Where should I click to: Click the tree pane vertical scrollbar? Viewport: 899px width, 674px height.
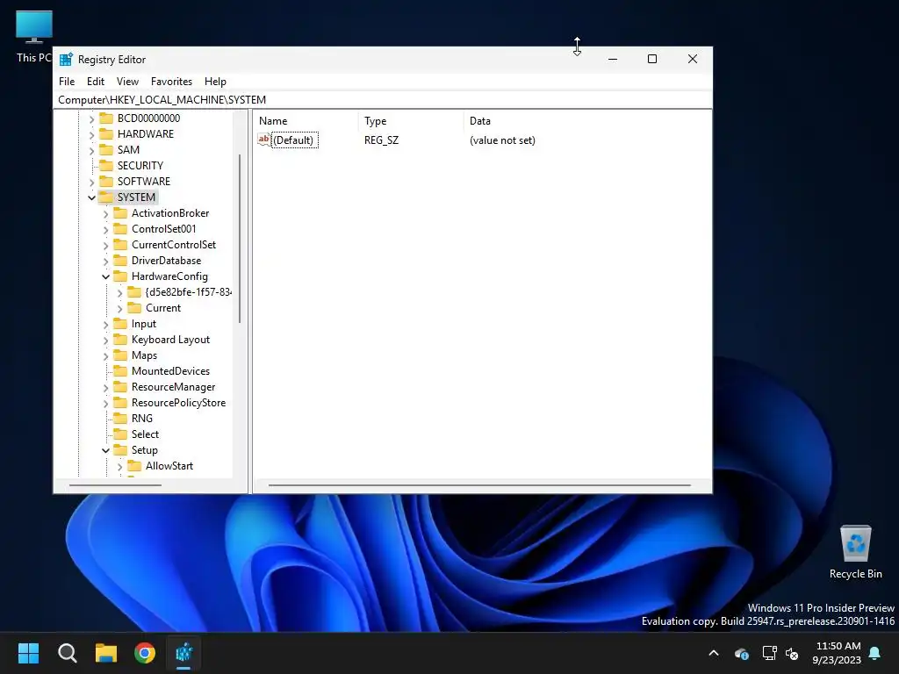(x=240, y=238)
